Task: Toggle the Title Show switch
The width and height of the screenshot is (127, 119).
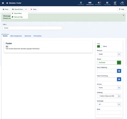Action: point(100,46)
